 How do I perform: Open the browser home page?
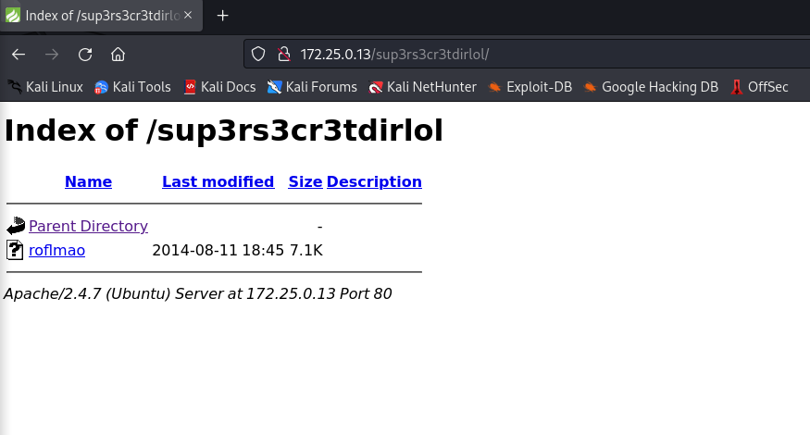(118, 55)
